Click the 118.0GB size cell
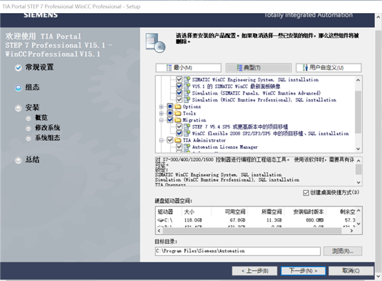The image size is (382, 281). click(x=193, y=220)
